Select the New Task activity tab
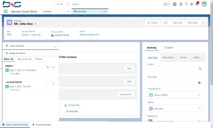The height and width of the screenshot is (128, 213). [152, 58]
